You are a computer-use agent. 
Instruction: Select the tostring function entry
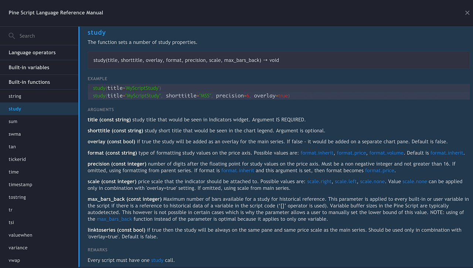tap(39, 197)
